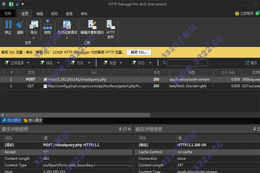
Task: Sort by the 大小 (kb) column header
Action: coord(228,73)
